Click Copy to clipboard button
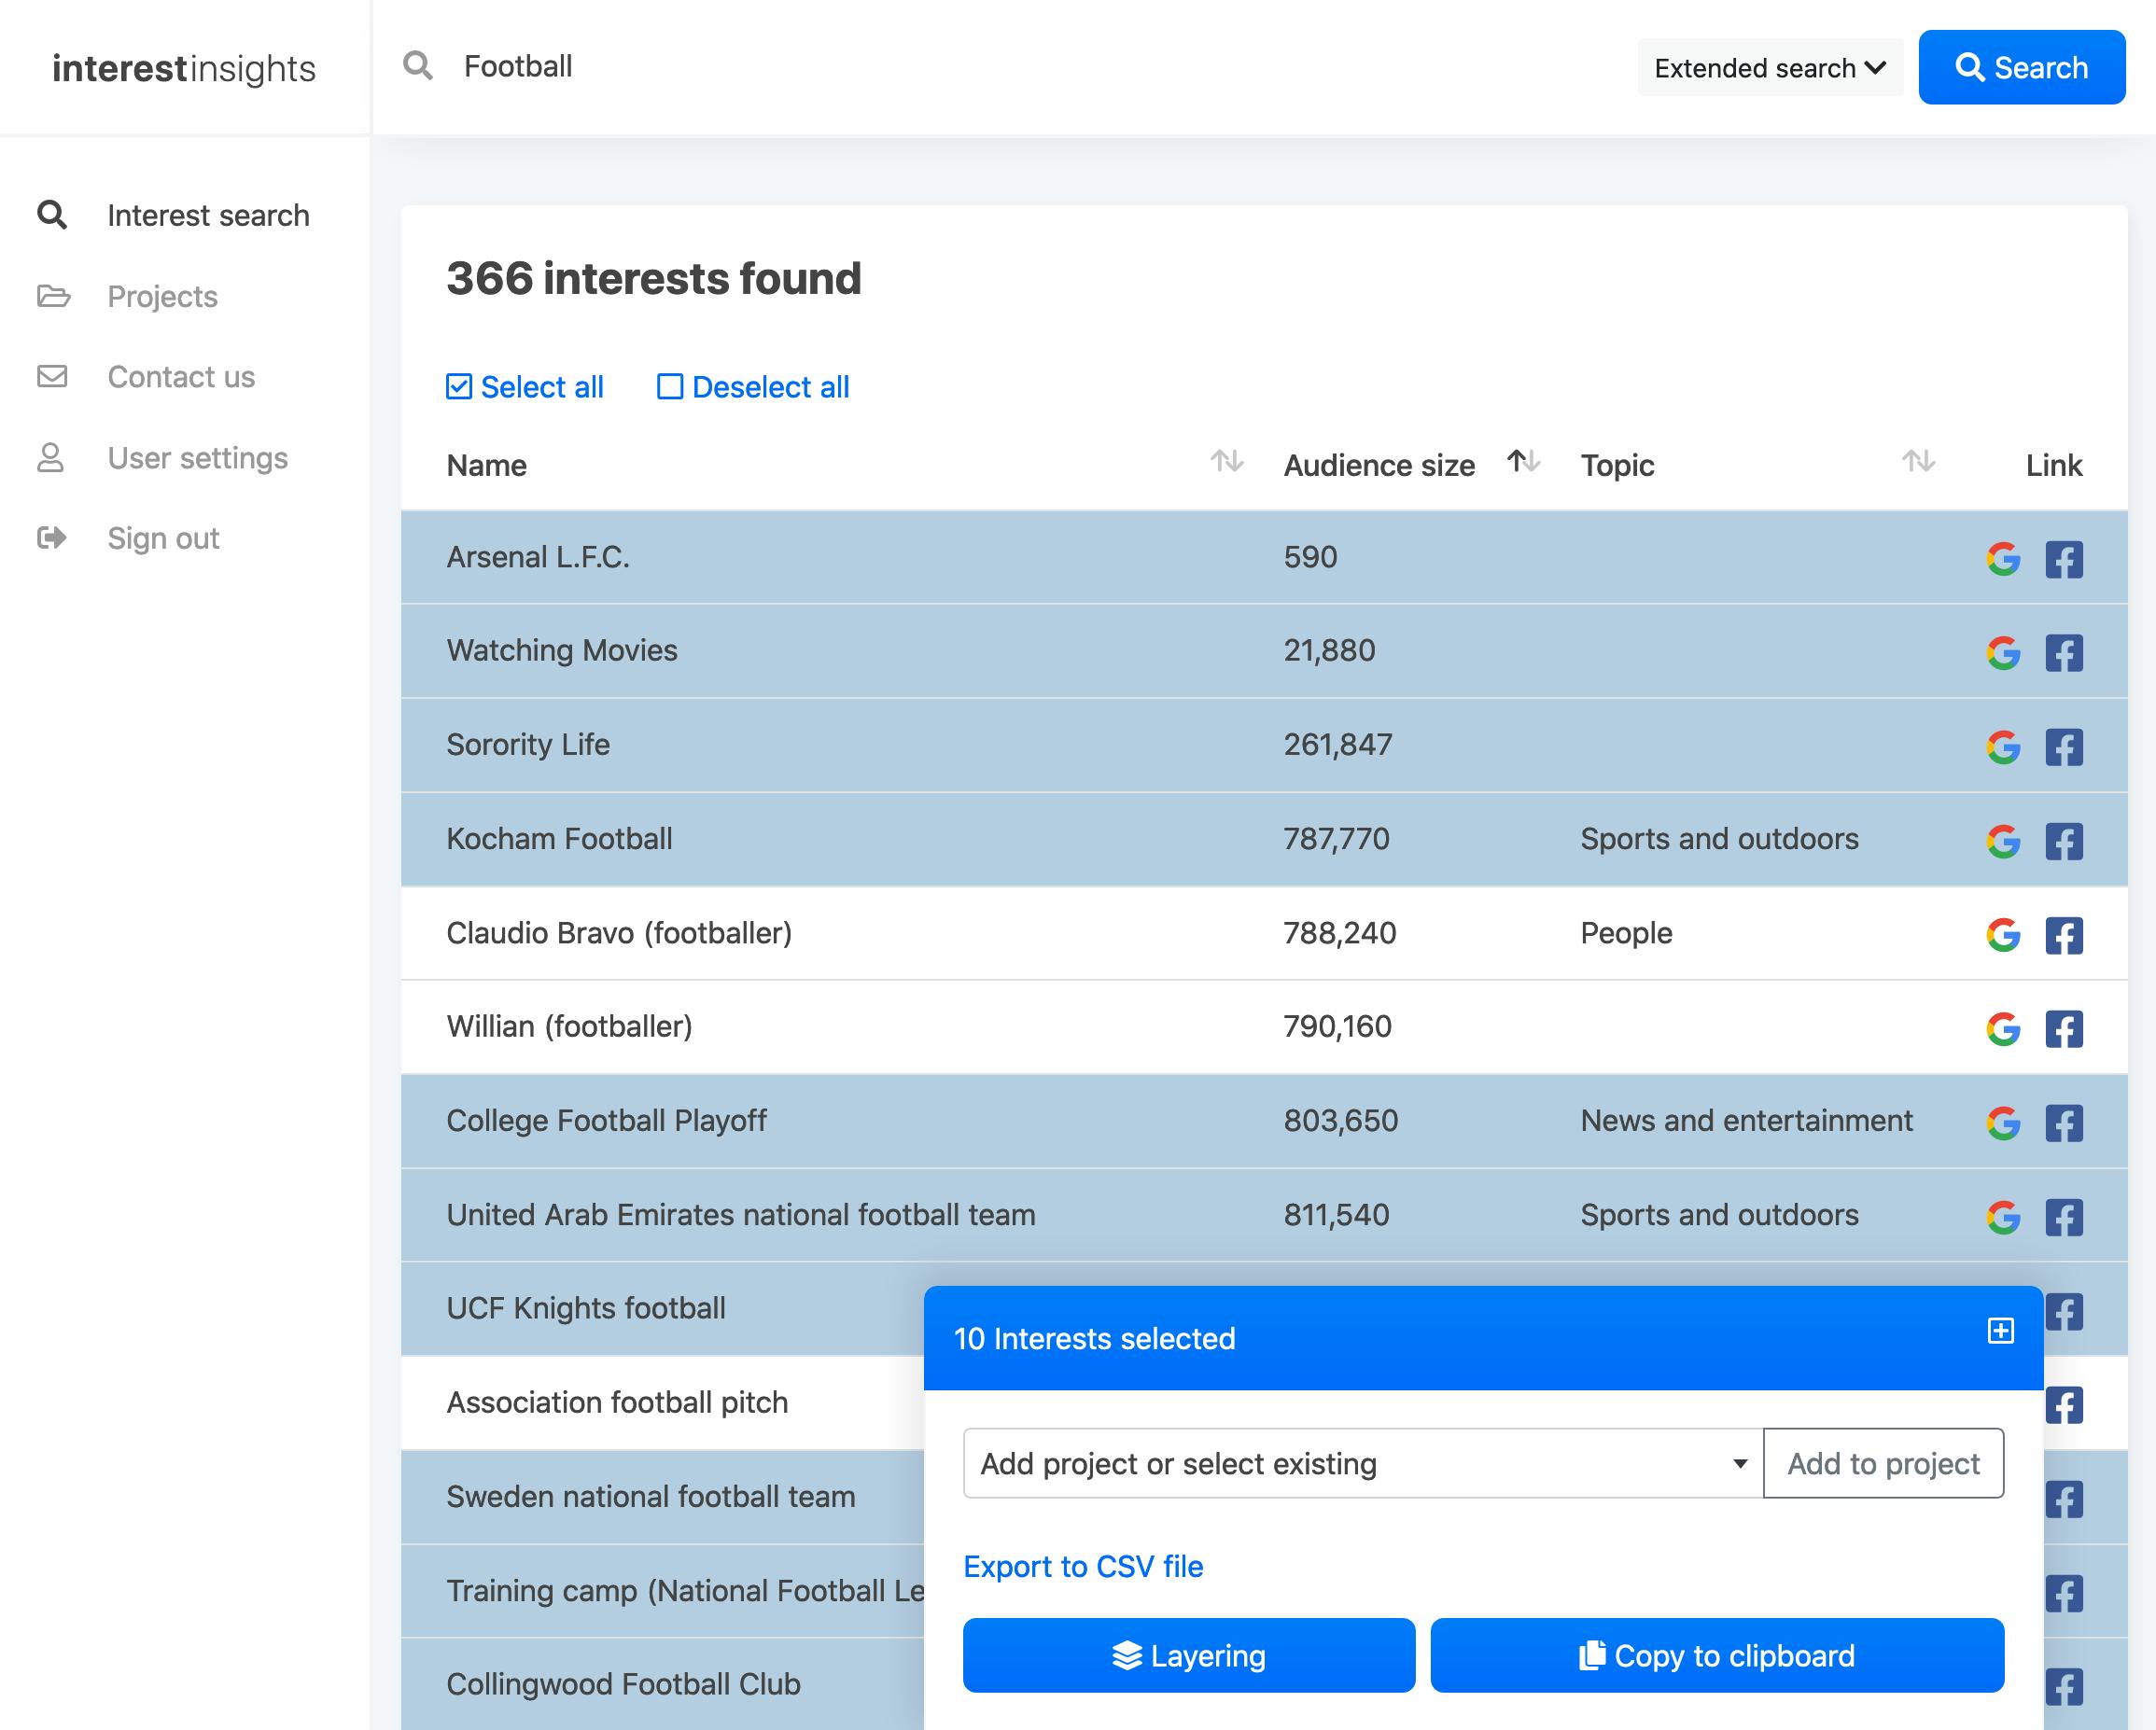2156x1730 pixels. pyautogui.click(x=1717, y=1655)
